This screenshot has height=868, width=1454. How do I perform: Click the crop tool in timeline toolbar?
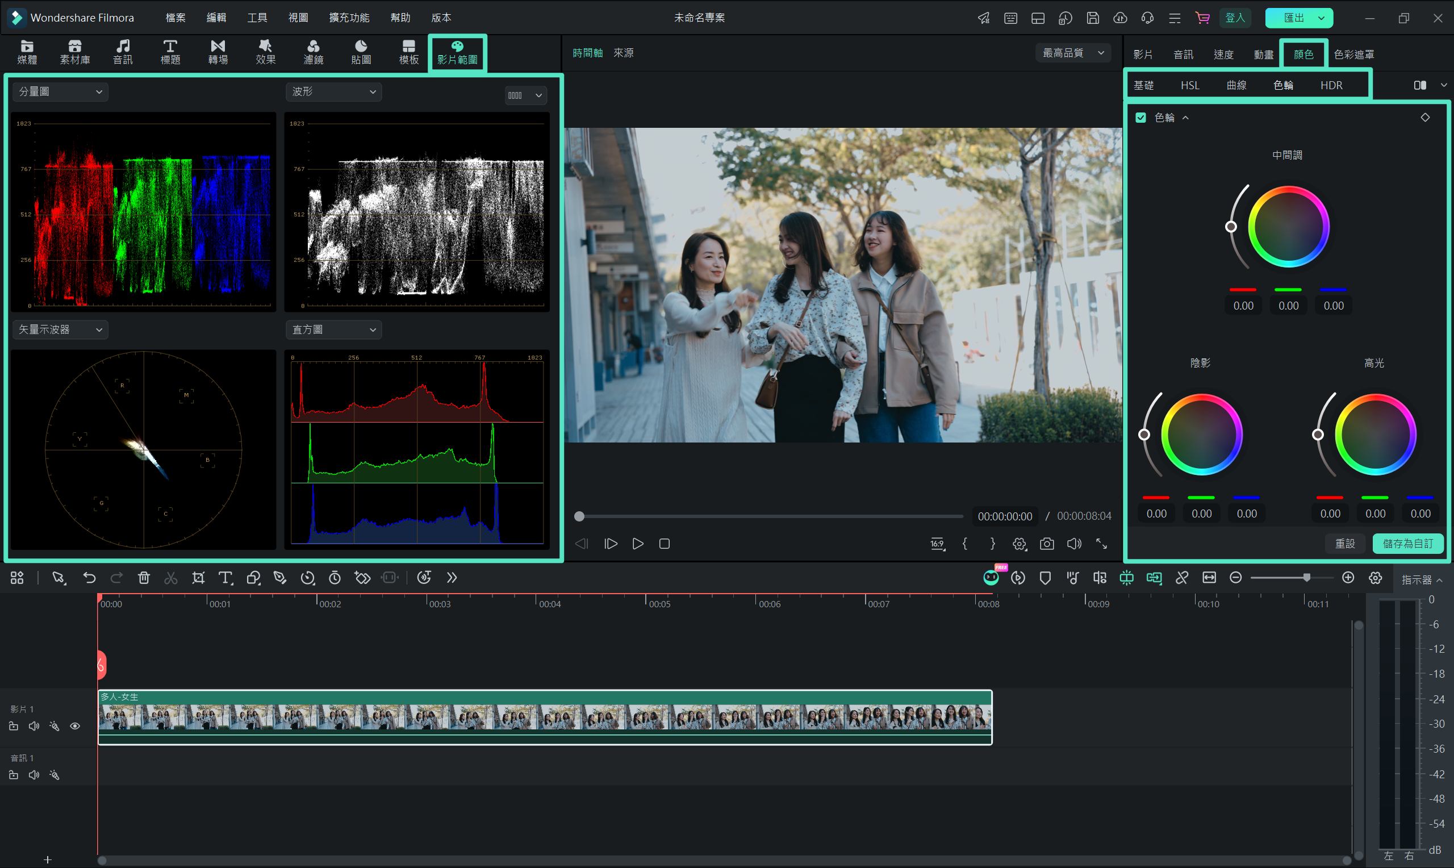click(198, 578)
